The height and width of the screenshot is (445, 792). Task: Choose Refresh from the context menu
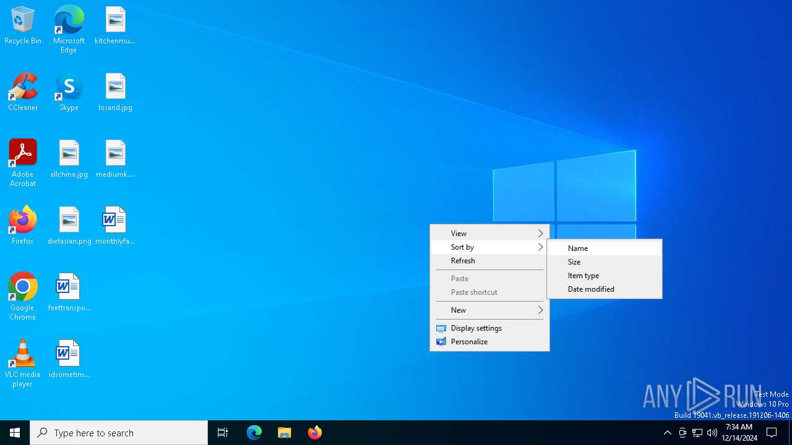pos(489,260)
